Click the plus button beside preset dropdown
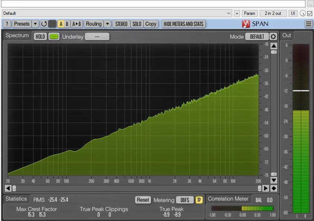This screenshot has height=221, width=314. click(x=237, y=13)
